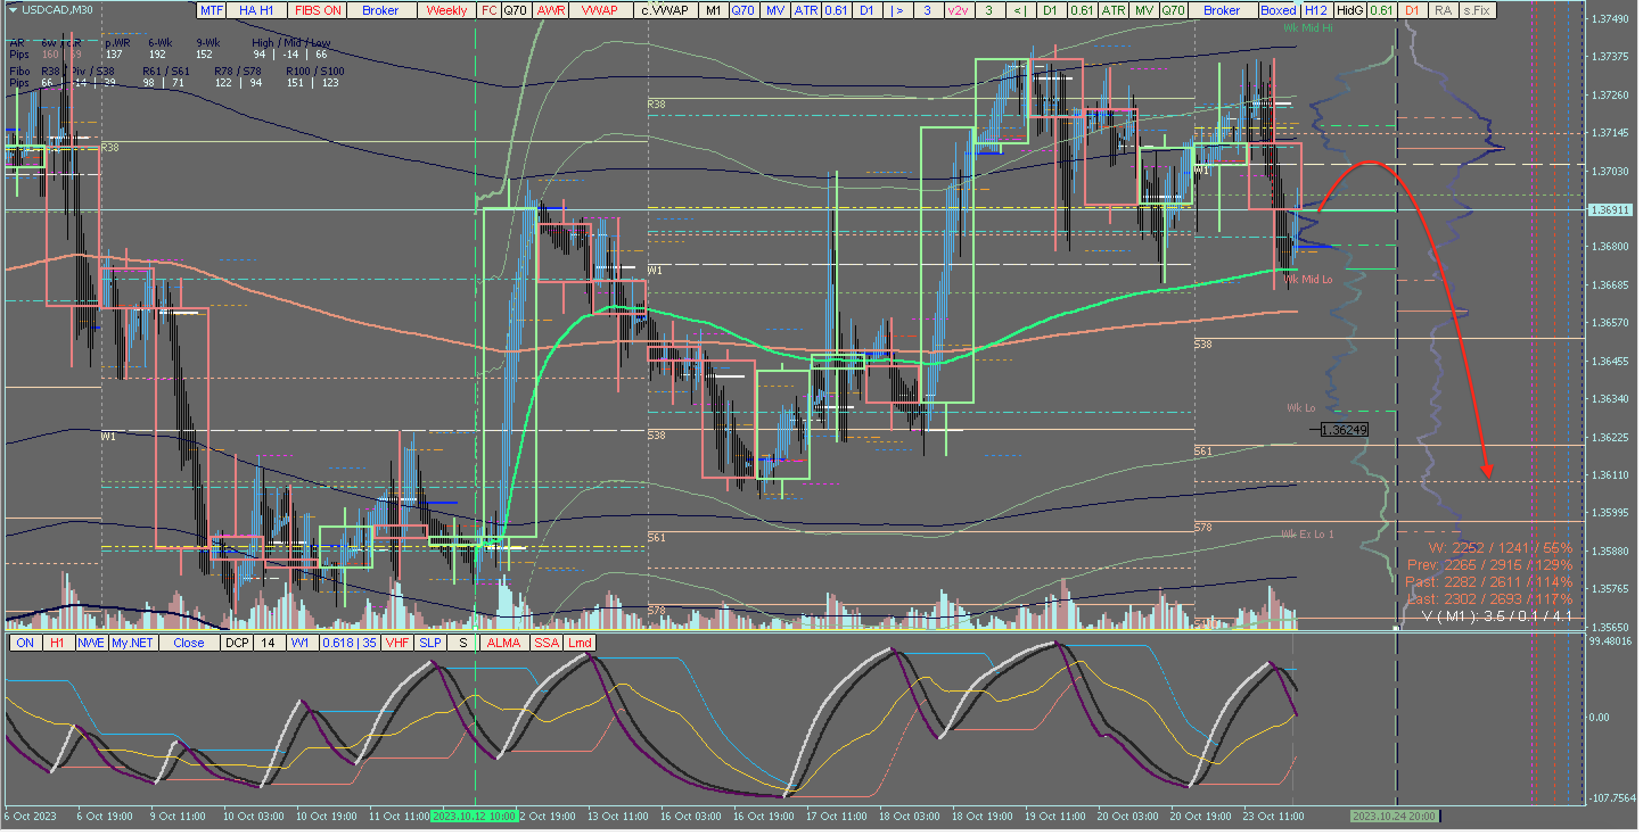Open the USDCAD,M30 chart dropdown arrow
This screenshot has height=832, width=1639.
pyautogui.click(x=13, y=10)
